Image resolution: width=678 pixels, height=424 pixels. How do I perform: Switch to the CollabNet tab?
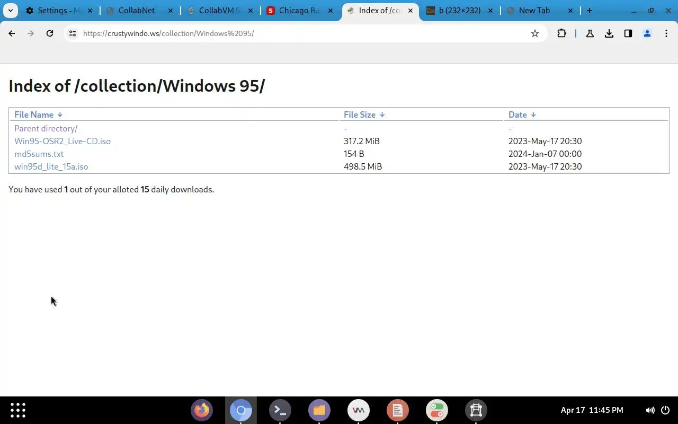click(x=140, y=11)
